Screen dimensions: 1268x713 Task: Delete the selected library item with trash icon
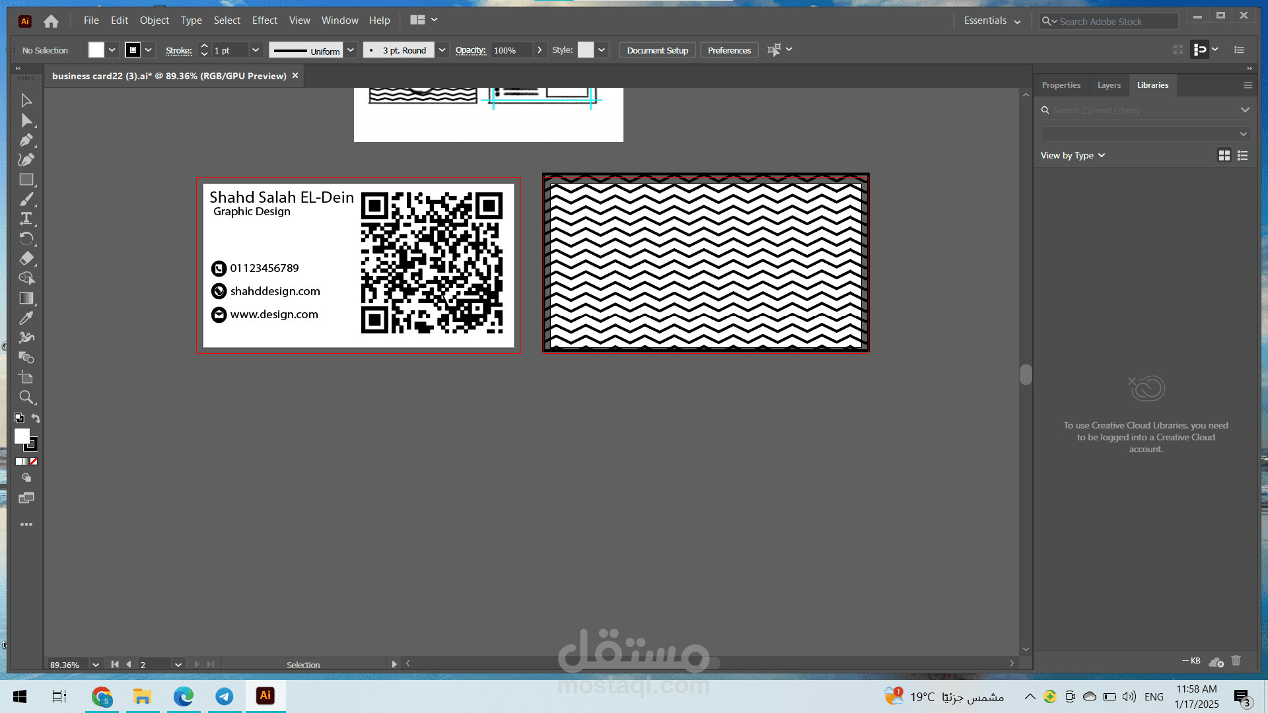1236,660
